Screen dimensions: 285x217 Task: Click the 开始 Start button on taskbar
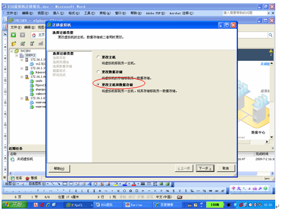pyautogui.click(x=15, y=204)
